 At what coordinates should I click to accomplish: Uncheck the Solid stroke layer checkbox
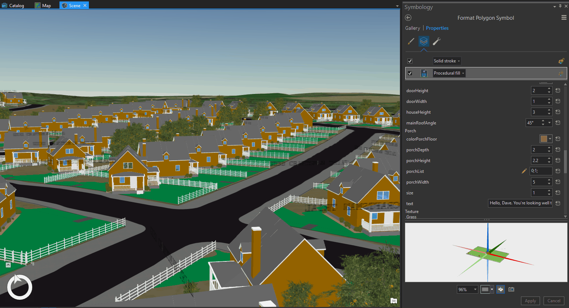(410, 61)
